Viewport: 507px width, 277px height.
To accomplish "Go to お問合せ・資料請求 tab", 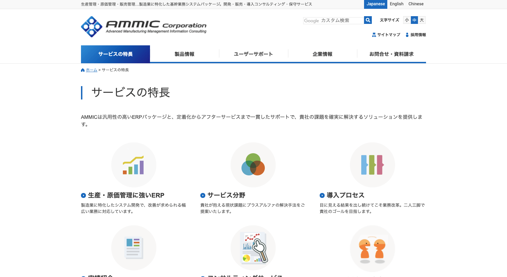I will coord(392,54).
